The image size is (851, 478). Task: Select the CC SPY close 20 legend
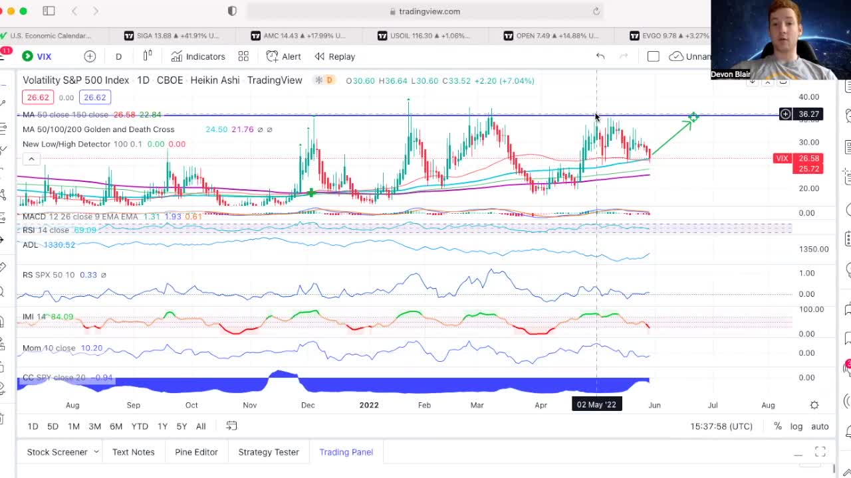pos(54,378)
